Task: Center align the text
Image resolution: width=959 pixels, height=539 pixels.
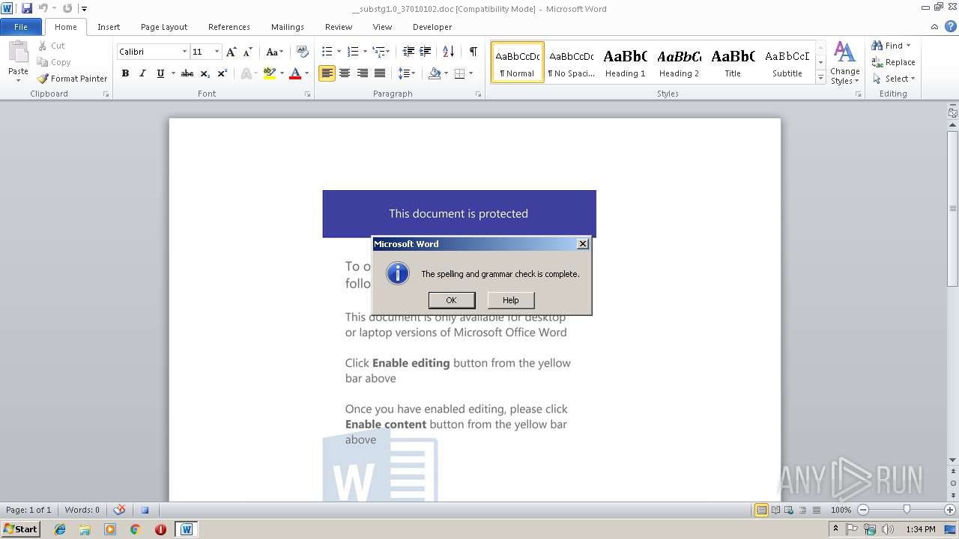Action: 345,73
